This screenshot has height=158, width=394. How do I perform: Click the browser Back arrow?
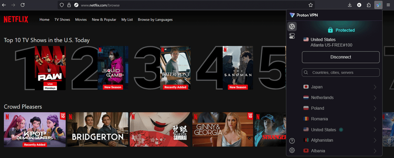5,5
